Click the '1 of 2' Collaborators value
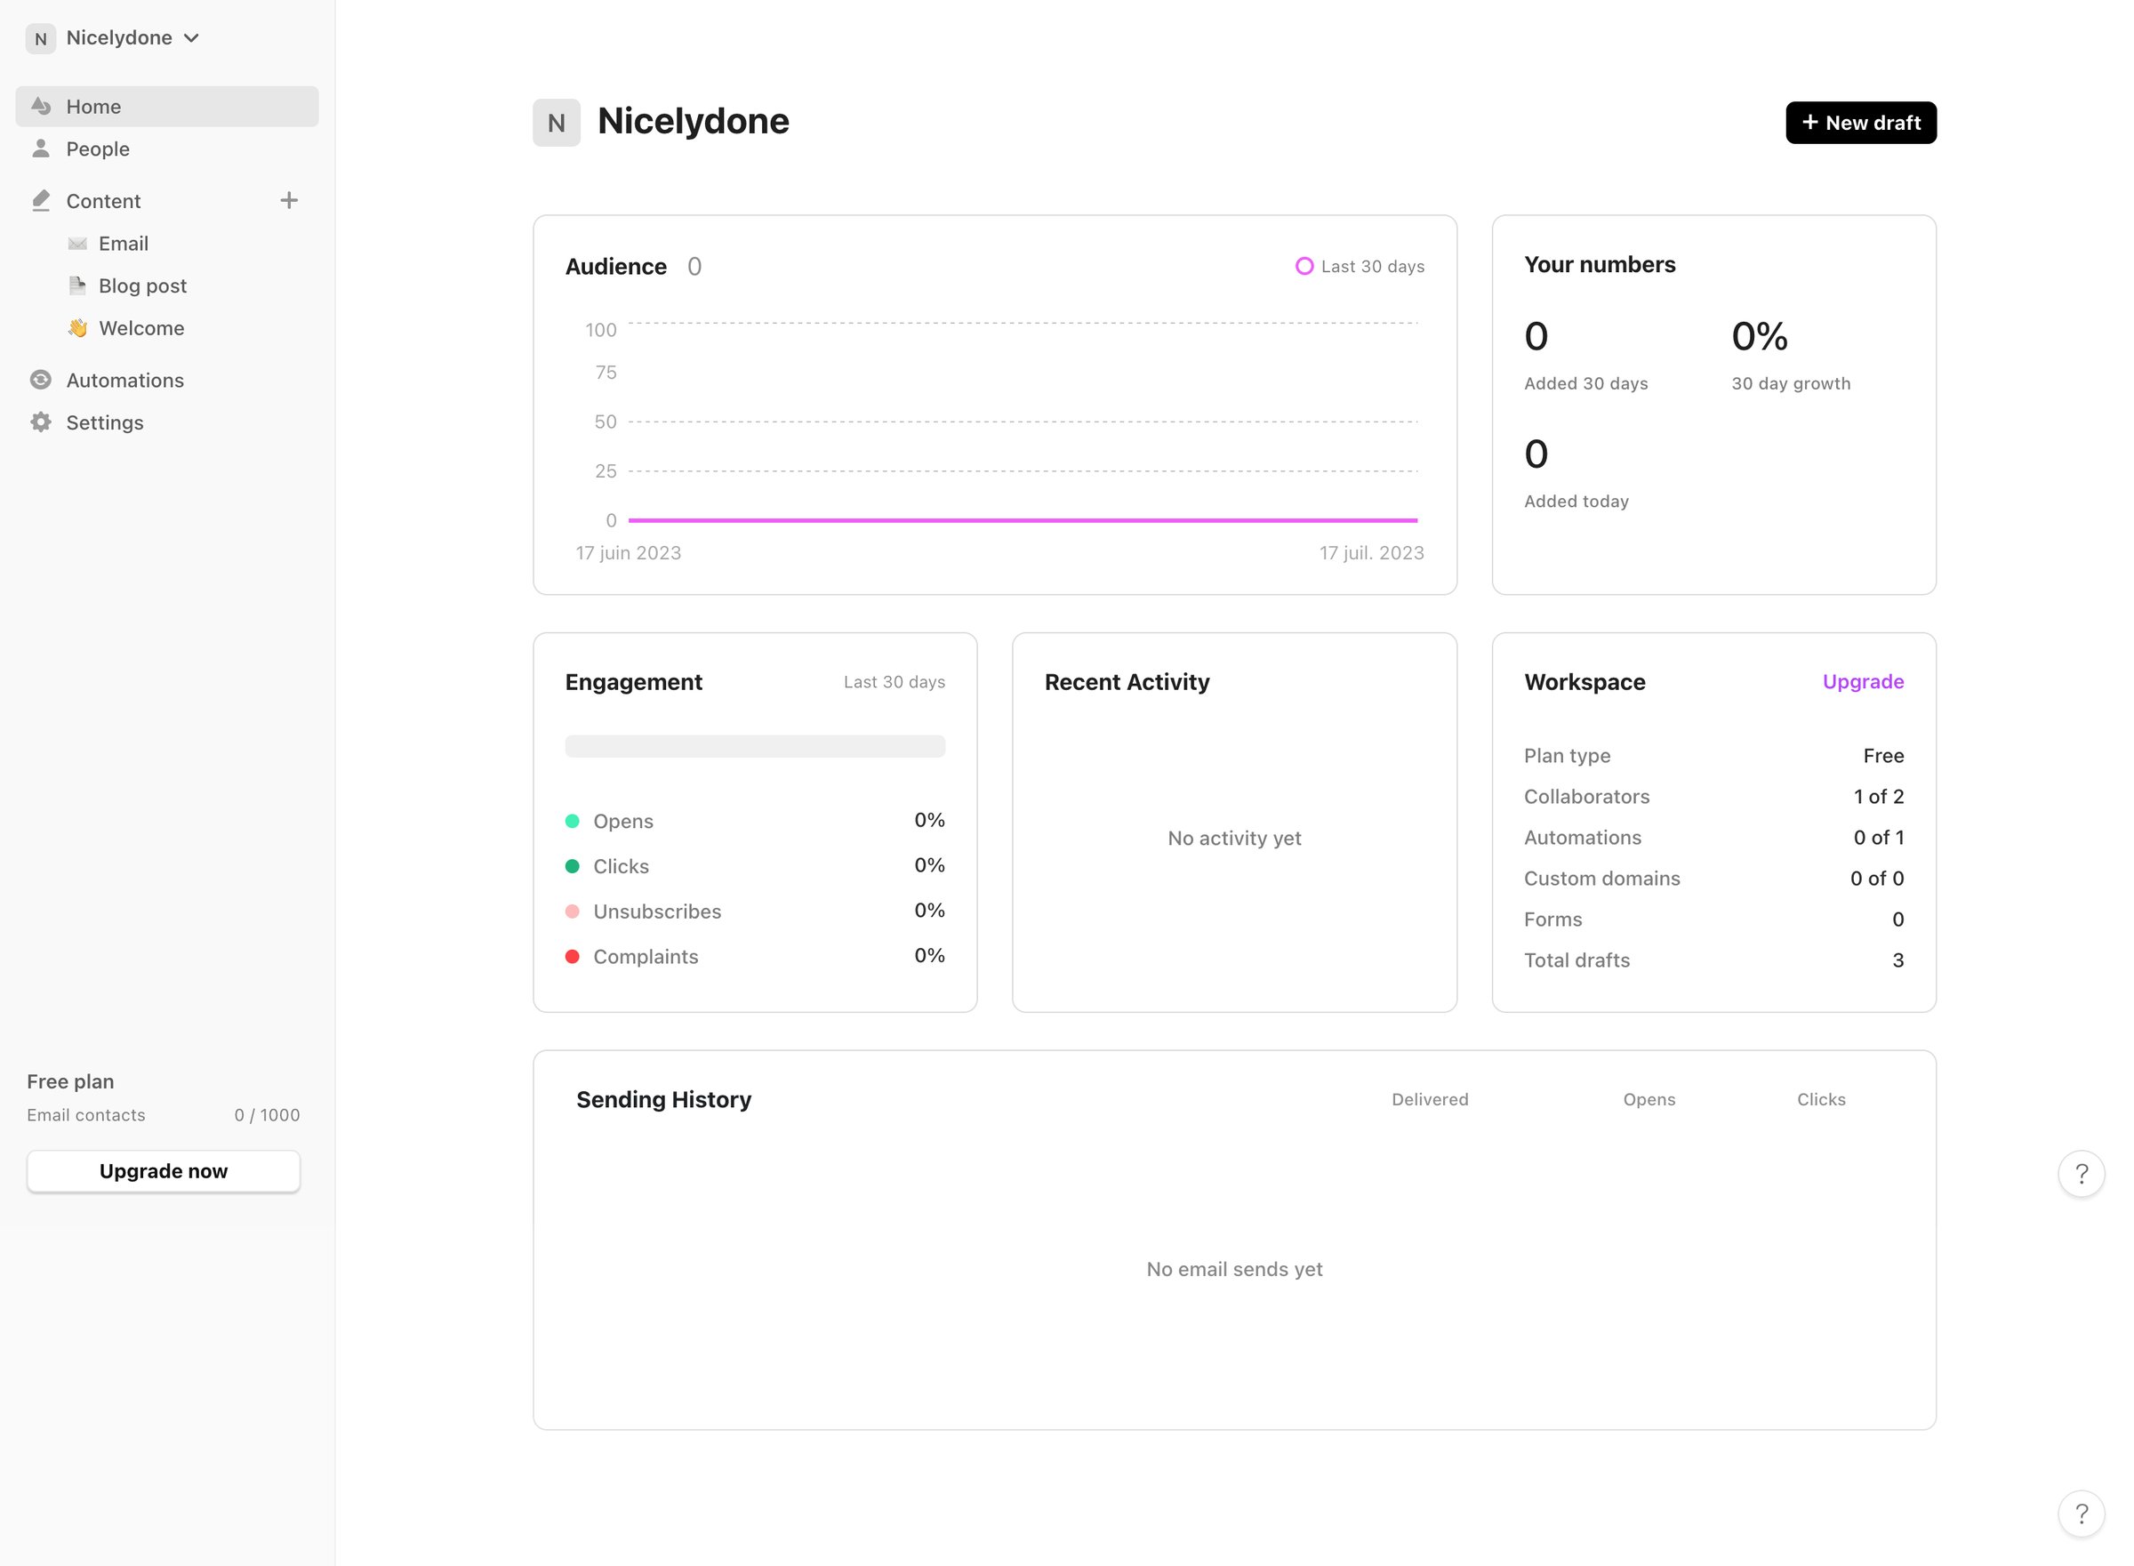Image resolution: width=2134 pixels, height=1566 pixels. pyautogui.click(x=1877, y=796)
